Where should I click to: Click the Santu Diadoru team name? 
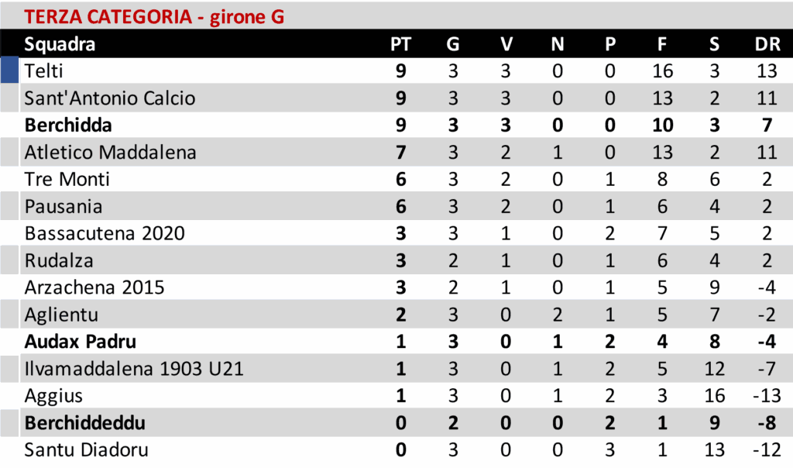[x=86, y=450]
